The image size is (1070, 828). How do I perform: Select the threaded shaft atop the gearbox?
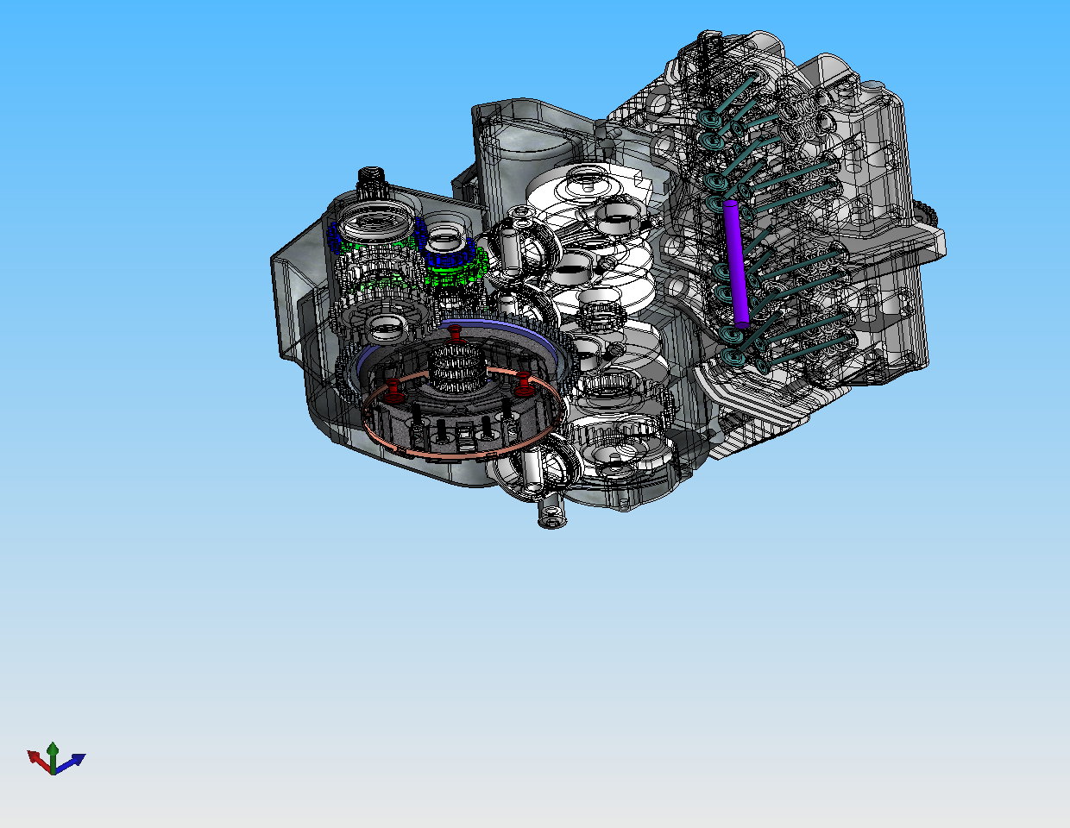coord(371,182)
